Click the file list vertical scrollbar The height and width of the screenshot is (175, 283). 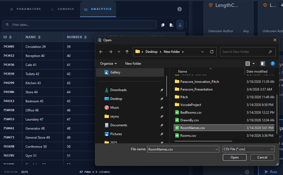pyautogui.click(x=277, y=114)
